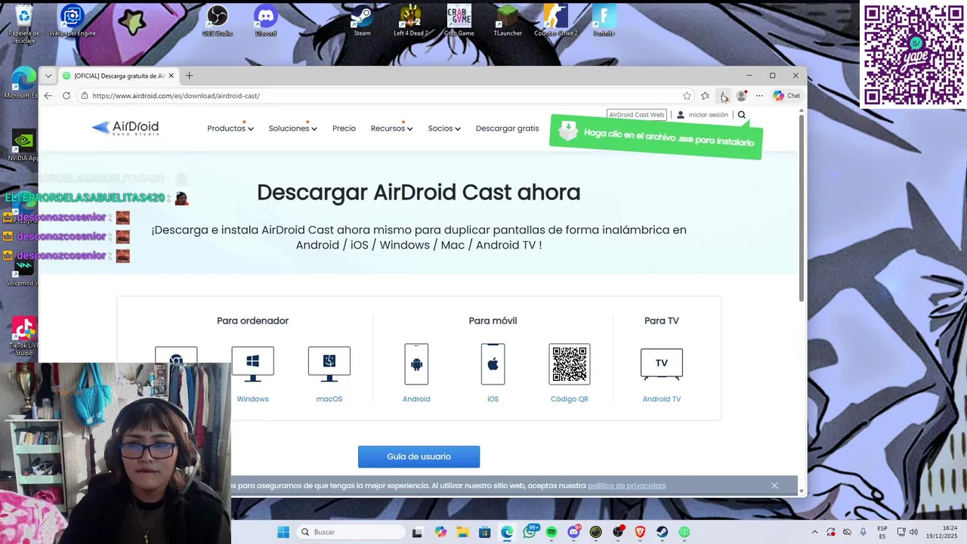Open TikTok LIVE Studio shortcut
The width and height of the screenshot is (967, 544).
(x=24, y=336)
